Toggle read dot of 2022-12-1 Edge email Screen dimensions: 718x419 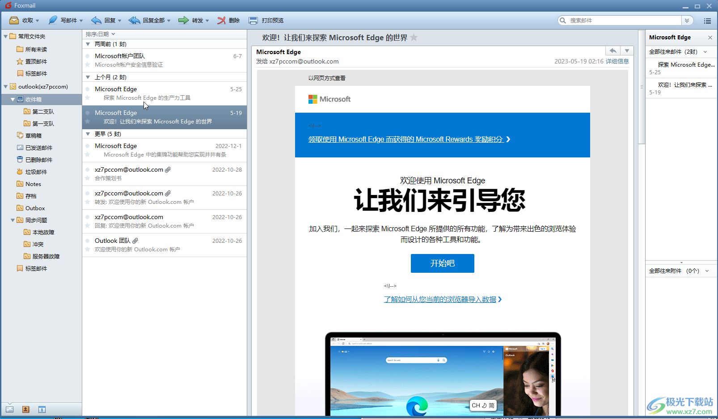(88, 146)
